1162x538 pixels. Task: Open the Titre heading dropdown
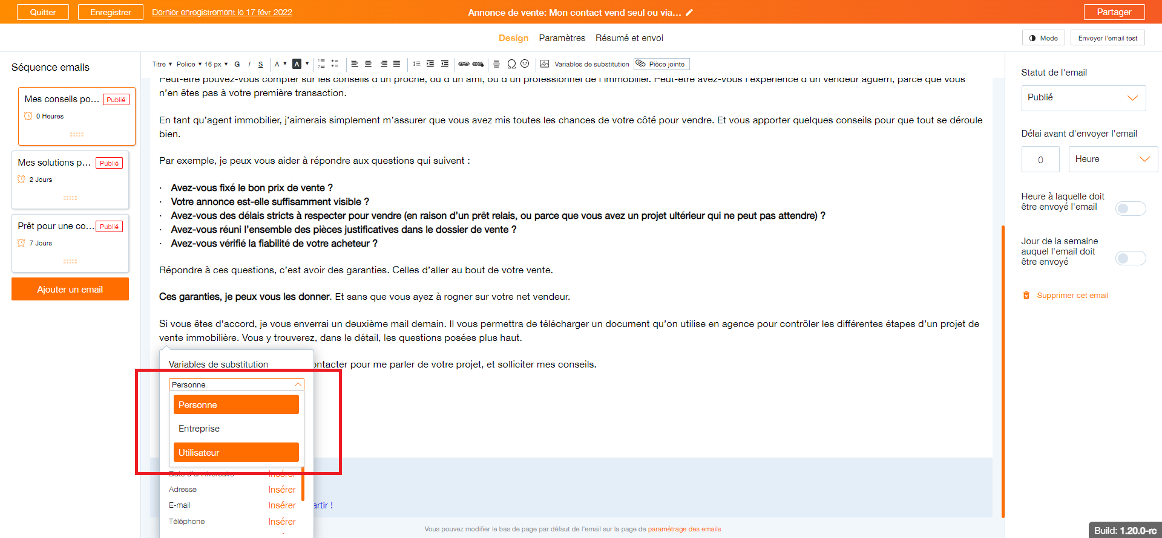(162, 64)
